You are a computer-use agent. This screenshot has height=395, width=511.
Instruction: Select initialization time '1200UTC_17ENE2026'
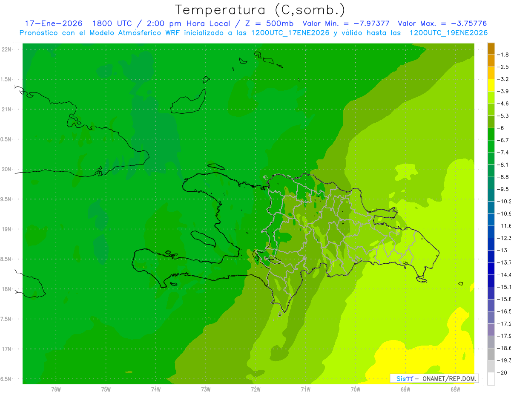coord(290,33)
